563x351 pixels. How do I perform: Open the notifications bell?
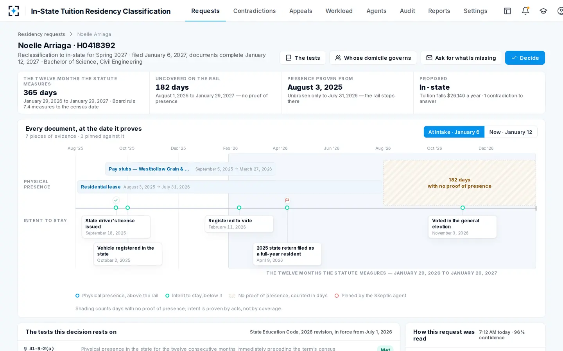point(525,11)
